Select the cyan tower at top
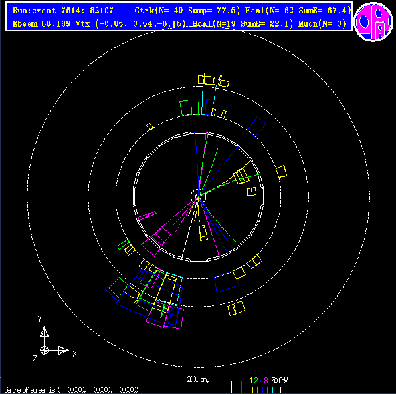 pos(209,100)
